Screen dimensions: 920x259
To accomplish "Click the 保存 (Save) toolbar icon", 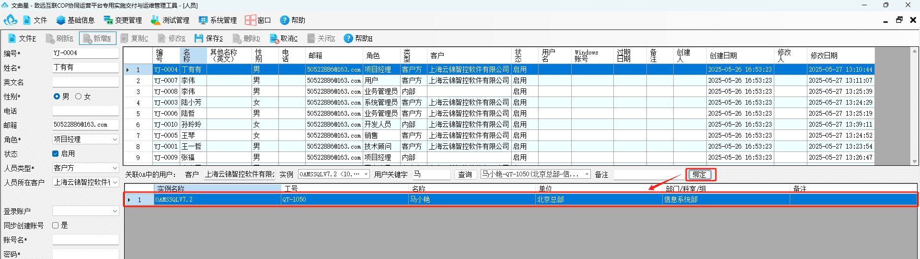I will [x=199, y=38].
